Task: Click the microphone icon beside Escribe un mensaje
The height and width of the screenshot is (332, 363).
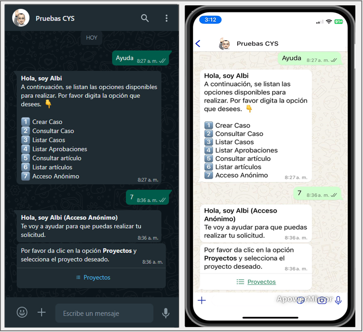Action: [x=165, y=313]
